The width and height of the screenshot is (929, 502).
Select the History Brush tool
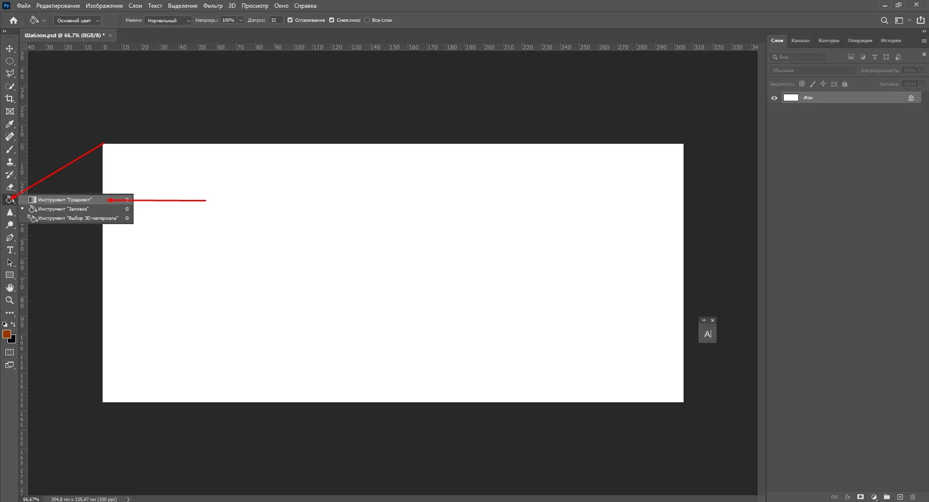(10, 174)
